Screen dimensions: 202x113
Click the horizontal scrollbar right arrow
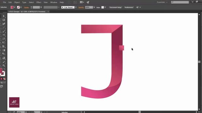197,112
